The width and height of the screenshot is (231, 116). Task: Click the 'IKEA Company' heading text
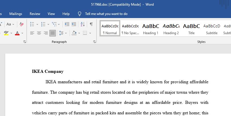(48, 71)
